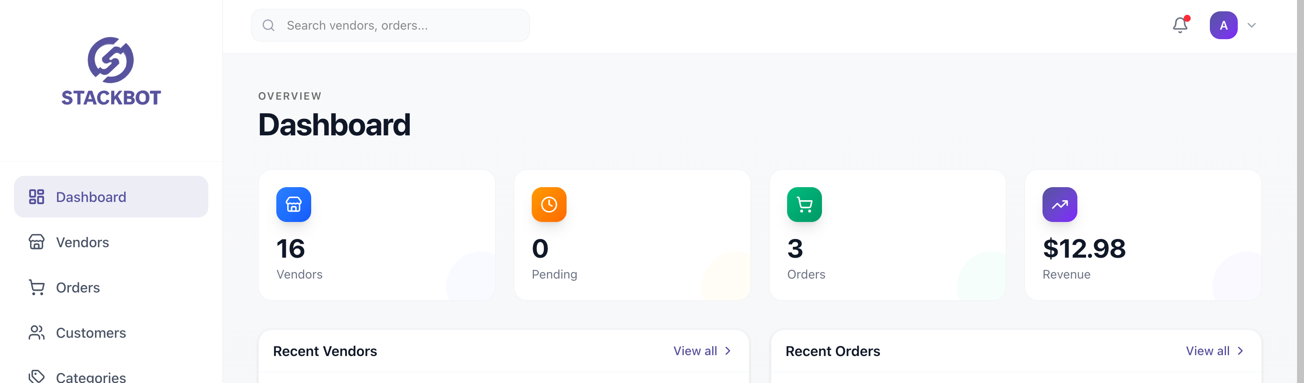The width and height of the screenshot is (1304, 383).
Task: Go to Orders in sidebar menu
Action: [x=78, y=288]
